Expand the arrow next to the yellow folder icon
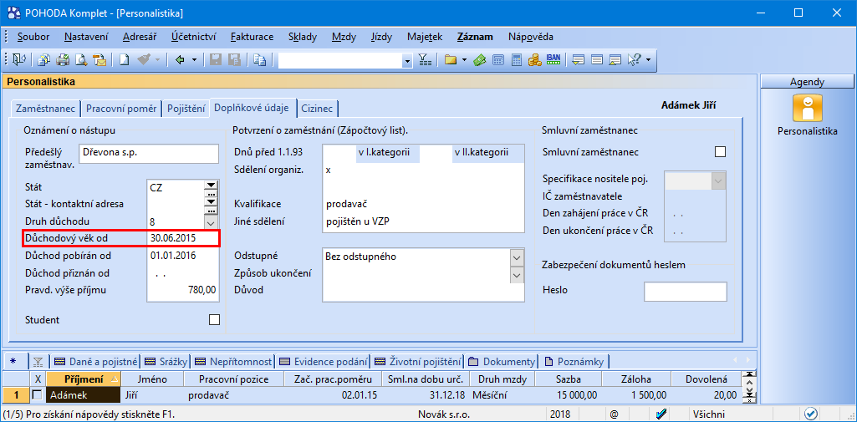This screenshot has height=422, width=857. tap(464, 59)
